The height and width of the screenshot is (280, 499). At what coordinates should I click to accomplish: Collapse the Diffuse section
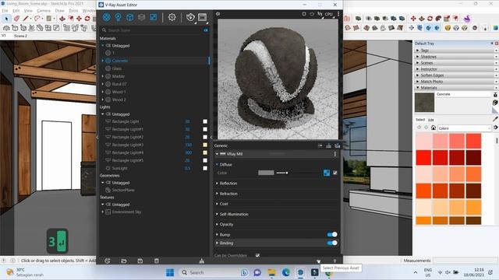[217, 164]
